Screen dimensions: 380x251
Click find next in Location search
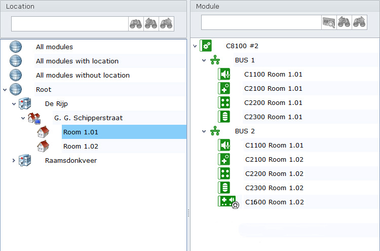point(166,24)
